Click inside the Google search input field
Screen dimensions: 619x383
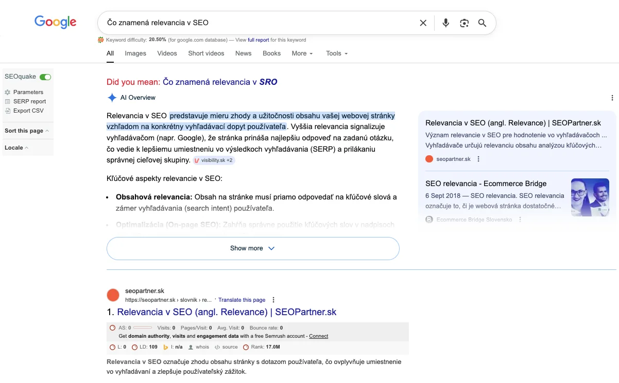[257, 23]
